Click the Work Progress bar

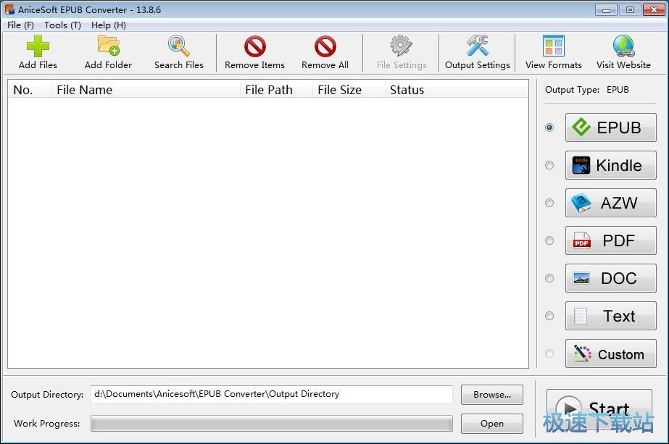(271, 424)
